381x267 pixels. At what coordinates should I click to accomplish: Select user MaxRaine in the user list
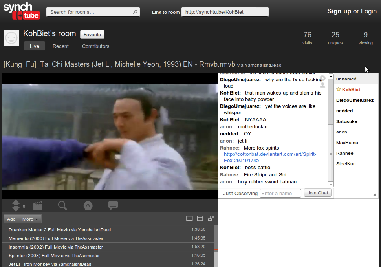(356, 143)
